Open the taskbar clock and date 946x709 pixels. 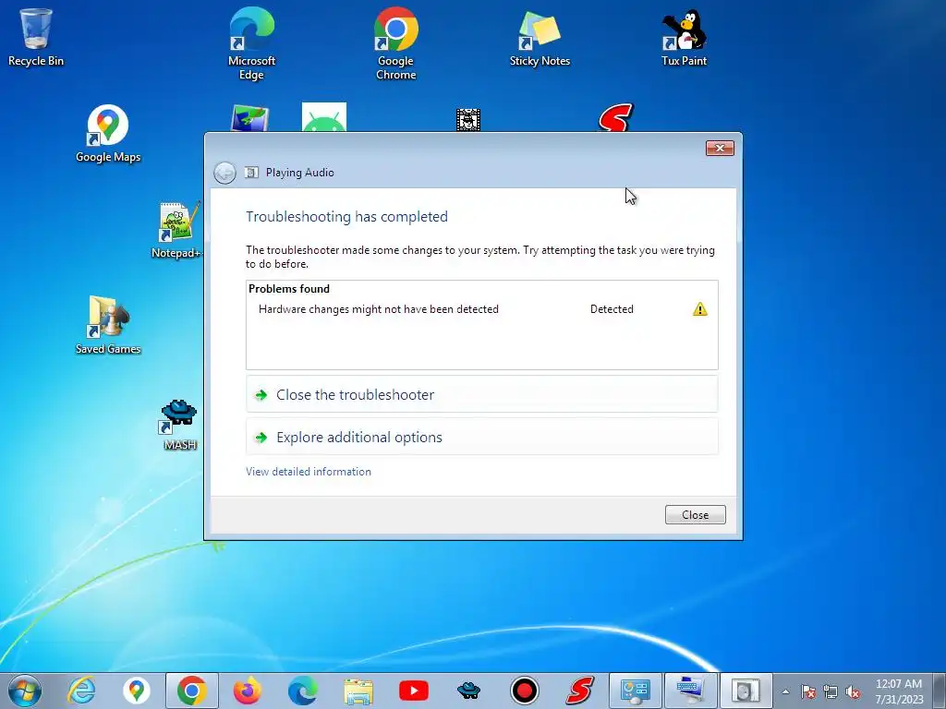[899, 691]
